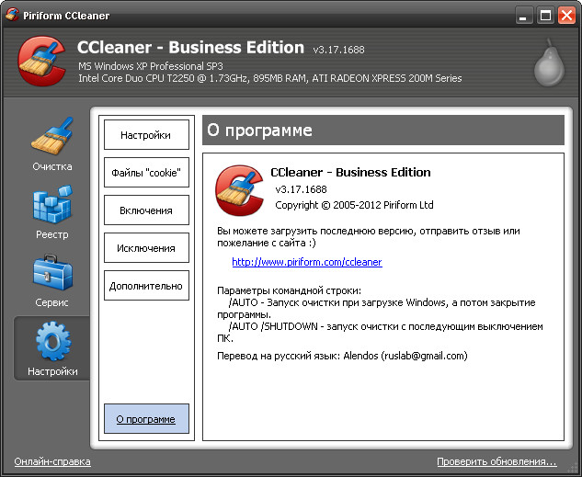The width and height of the screenshot is (582, 477).
Task: Open the Включения section
Action: click(146, 210)
